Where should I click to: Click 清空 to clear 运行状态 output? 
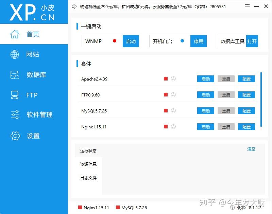click(251, 149)
